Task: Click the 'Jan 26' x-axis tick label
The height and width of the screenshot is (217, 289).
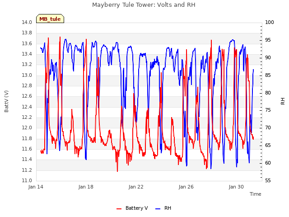Action: 186,187
